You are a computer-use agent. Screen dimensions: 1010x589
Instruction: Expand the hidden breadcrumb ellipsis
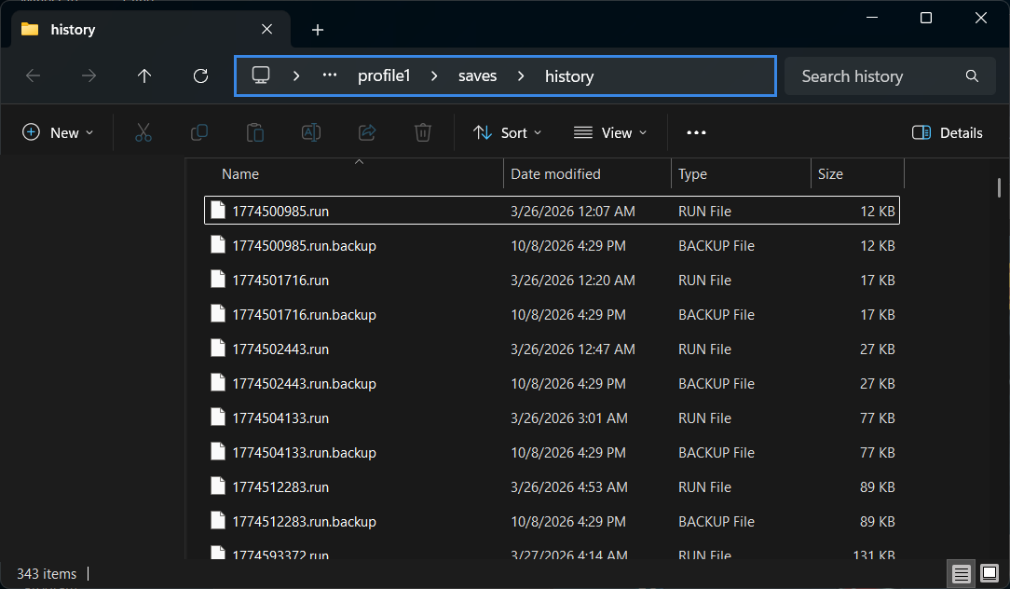click(x=330, y=75)
